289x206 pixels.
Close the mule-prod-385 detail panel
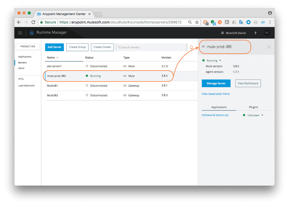click(x=269, y=47)
